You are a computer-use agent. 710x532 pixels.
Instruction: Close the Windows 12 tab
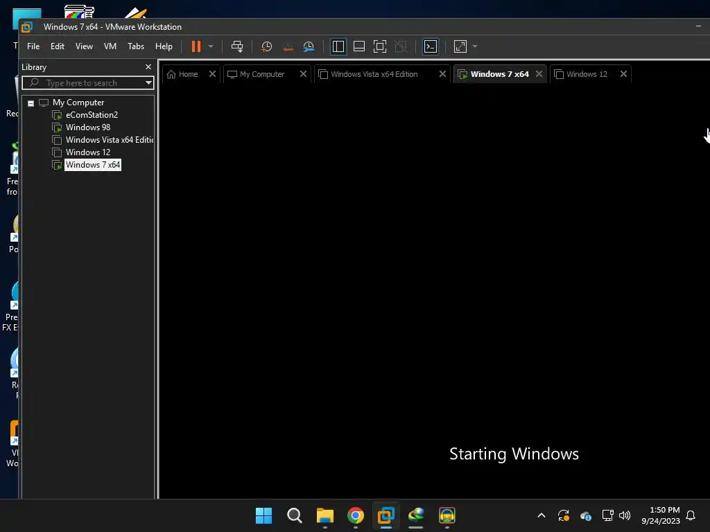tap(623, 73)
